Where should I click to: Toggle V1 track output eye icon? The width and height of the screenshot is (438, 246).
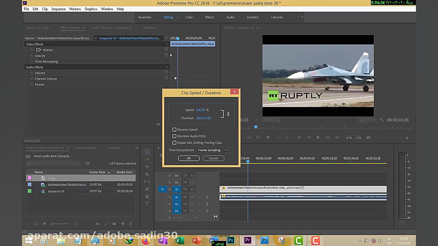coord(192,189)
